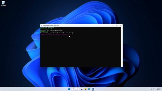Image resolution: width=162 pixels, height=91 pixels.
Task: Minimize the PowerShell window
Action: coord(113,25)
